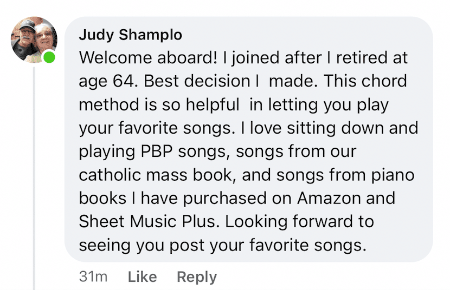Click the green online status dot
The image size is (450, 290).
(49, 57)
